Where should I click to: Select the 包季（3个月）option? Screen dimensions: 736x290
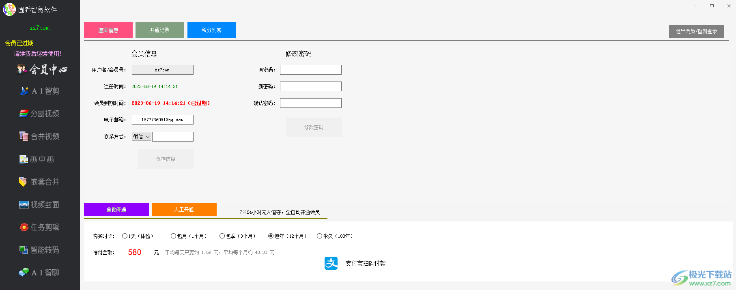237,236
